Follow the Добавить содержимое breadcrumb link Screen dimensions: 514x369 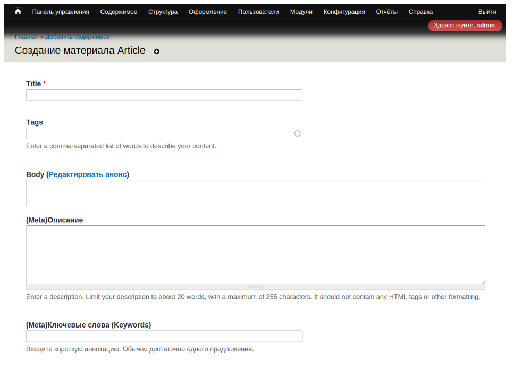pyautogui.click(x=78, y=37)
